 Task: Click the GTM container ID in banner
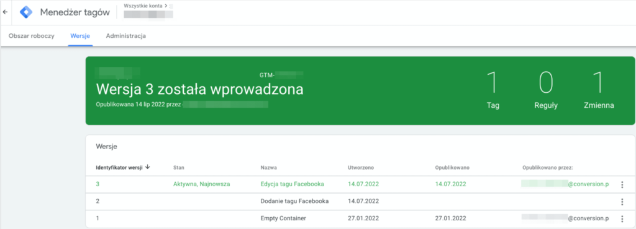click(281, 75)
